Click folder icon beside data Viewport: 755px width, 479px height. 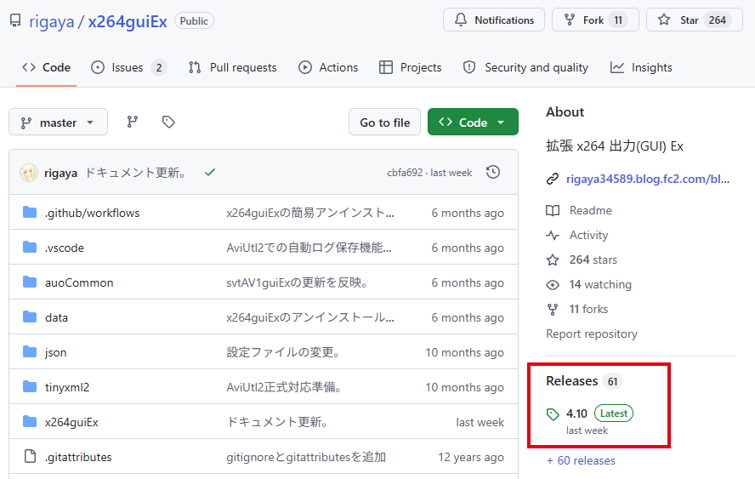coord(30,316)
